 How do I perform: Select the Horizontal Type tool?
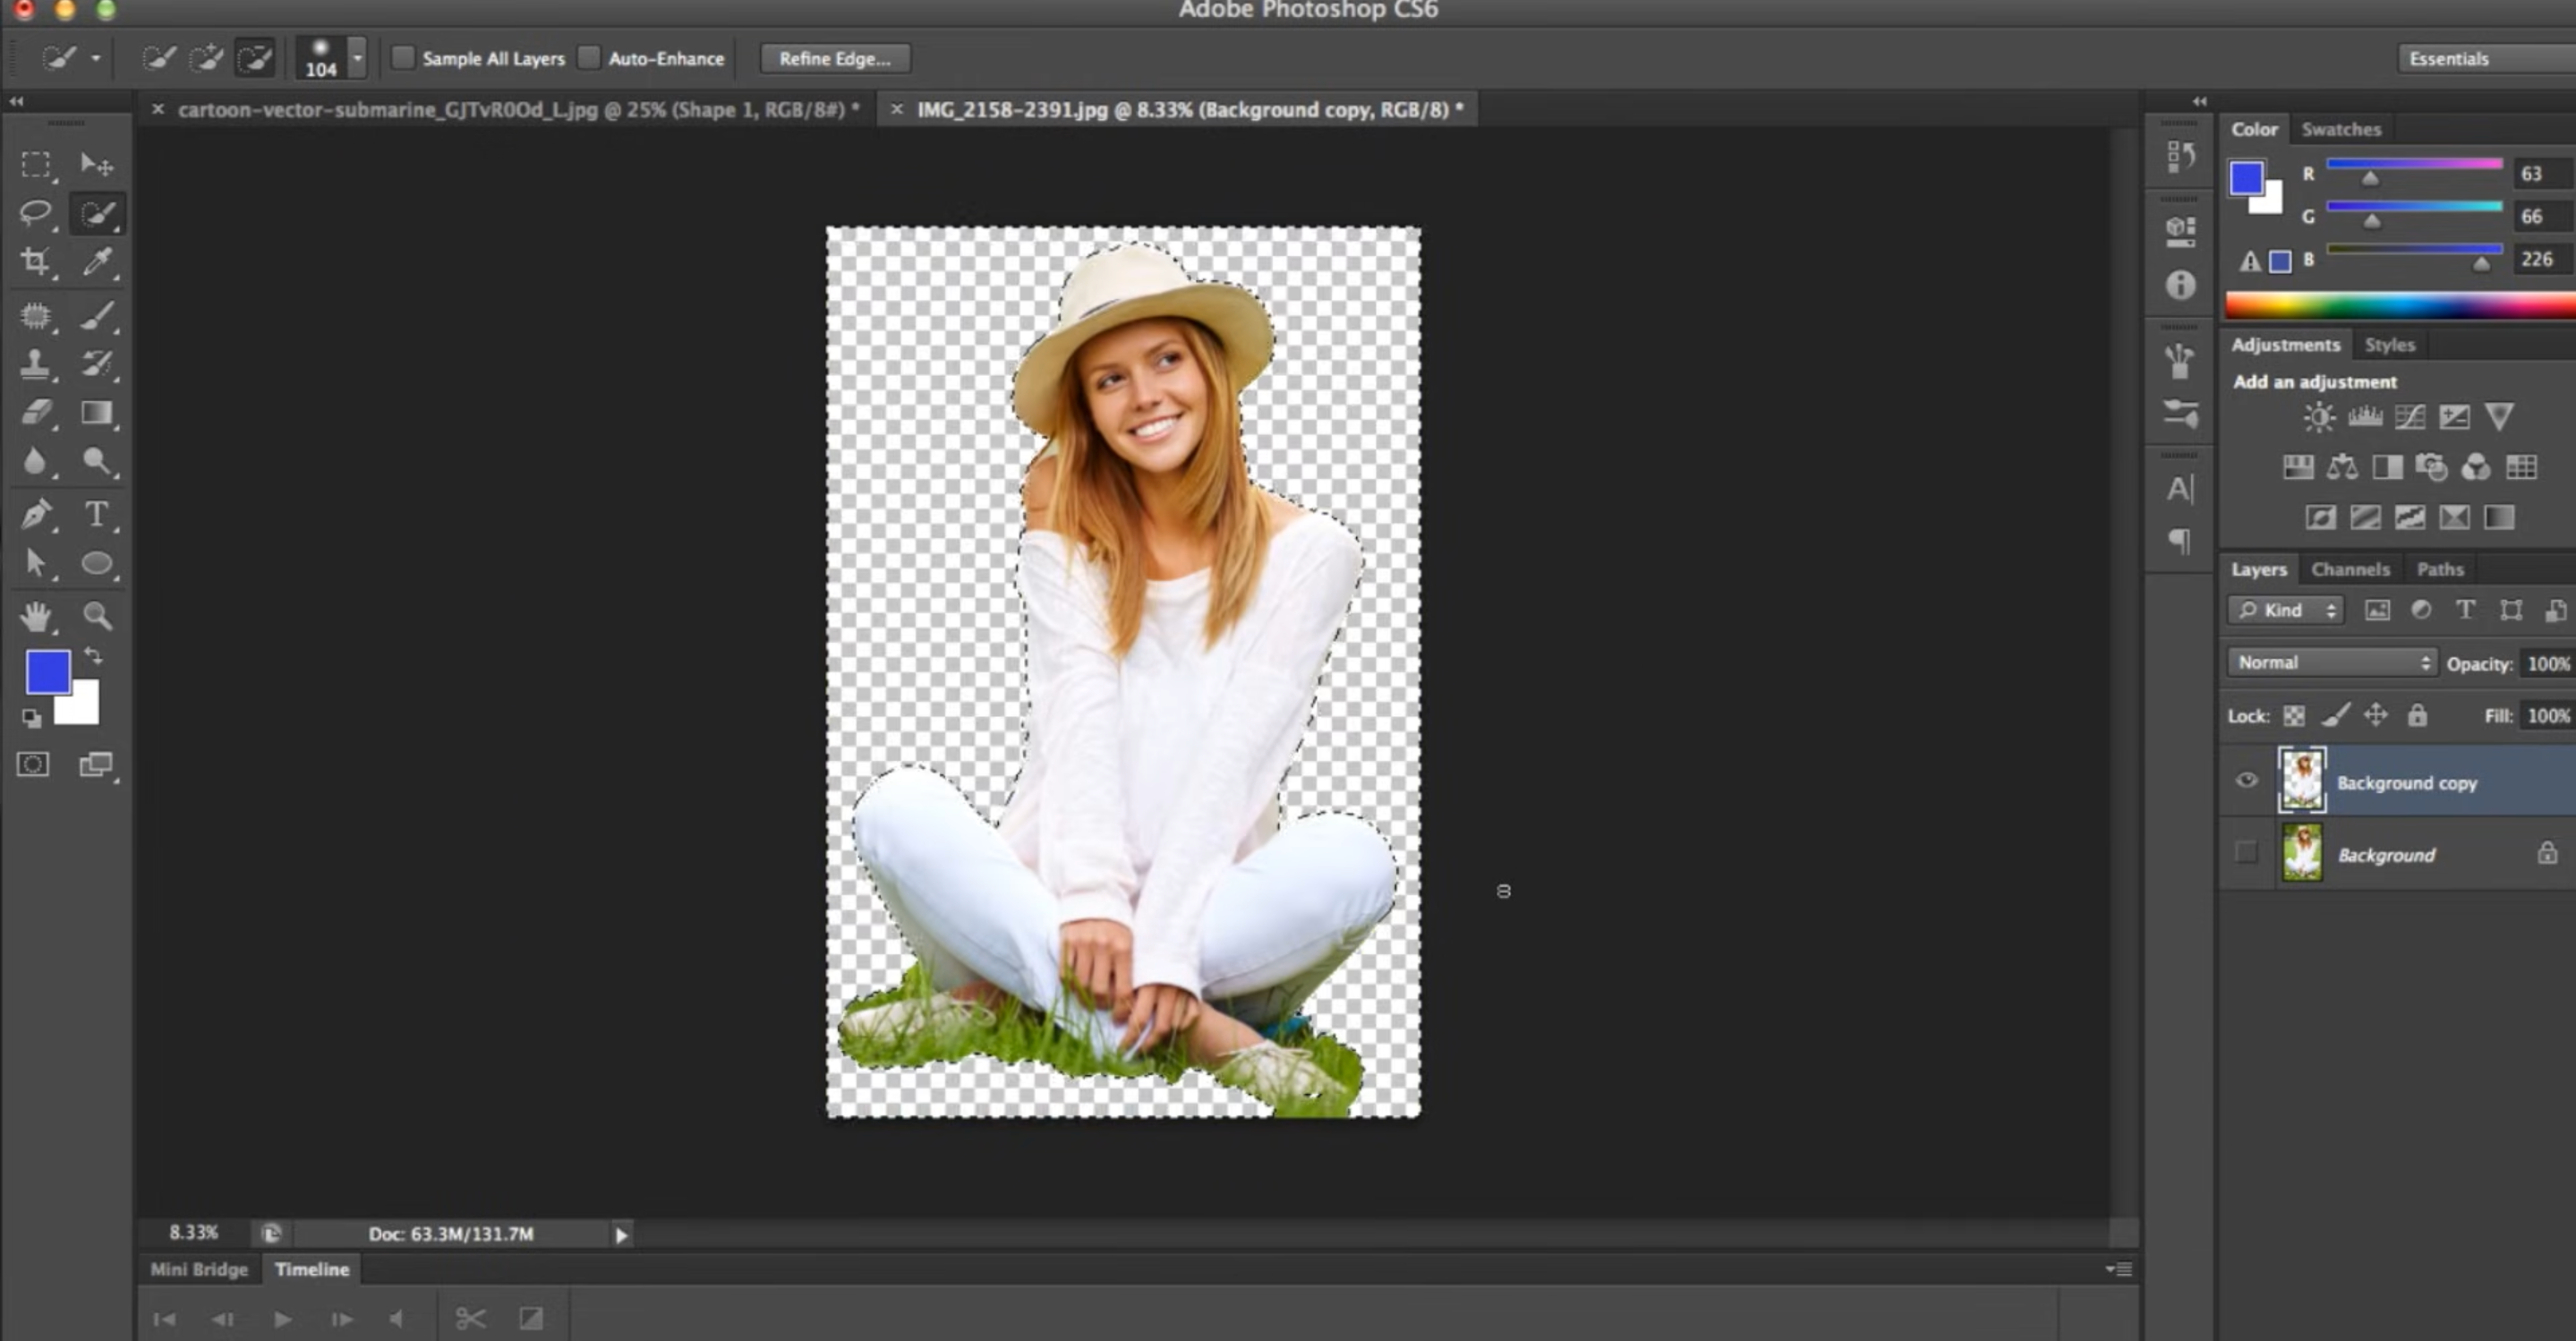97,514
